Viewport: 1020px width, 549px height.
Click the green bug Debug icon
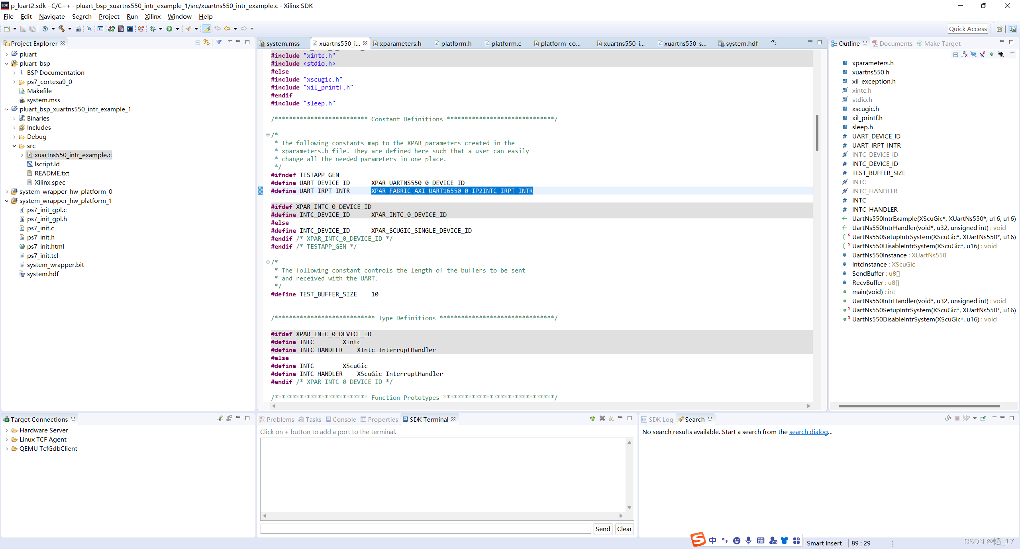153,29
